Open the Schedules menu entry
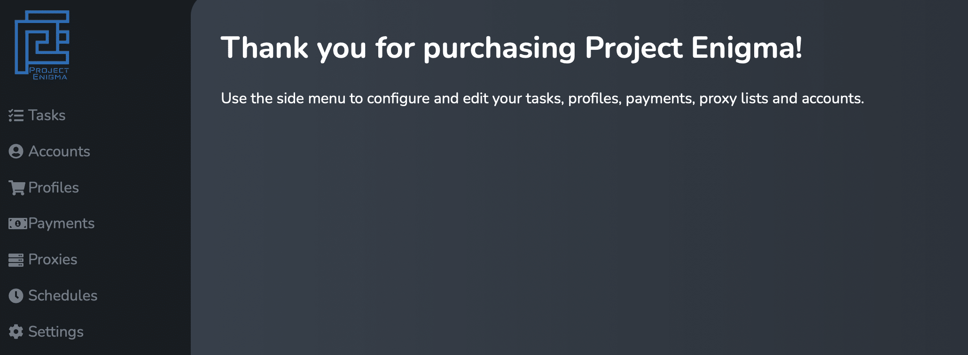Image resolution: width=968 pixels, height=355 pixels. point(63,295)
